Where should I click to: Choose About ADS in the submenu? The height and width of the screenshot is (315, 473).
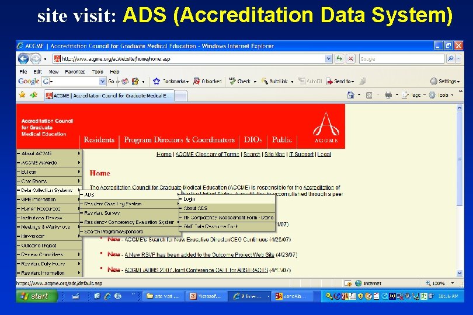point(228,208)
